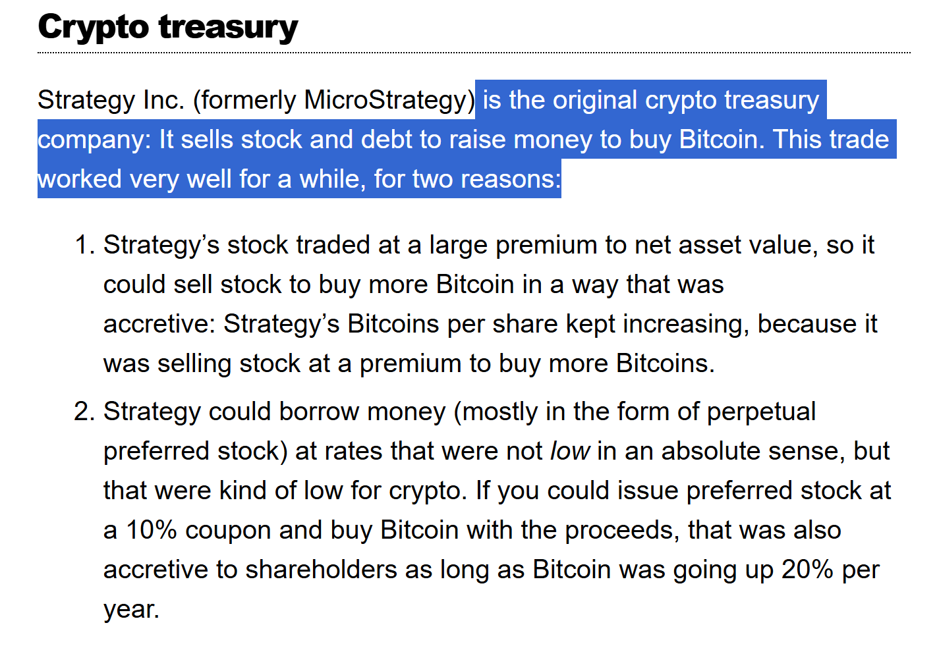This screenshot has width=937, height=648.
Task: Click the "20%" figure near the end
Action: (807, 570)
